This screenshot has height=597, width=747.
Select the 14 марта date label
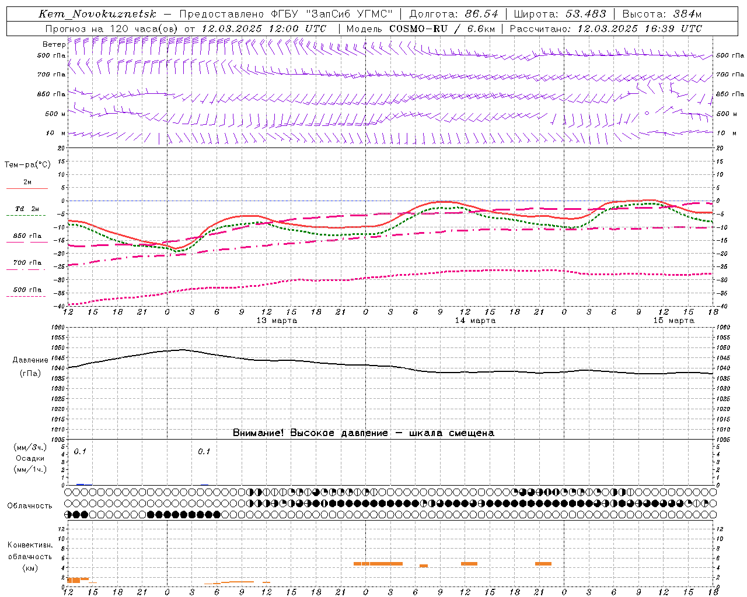pyautogui.click(x=475, y=321)
